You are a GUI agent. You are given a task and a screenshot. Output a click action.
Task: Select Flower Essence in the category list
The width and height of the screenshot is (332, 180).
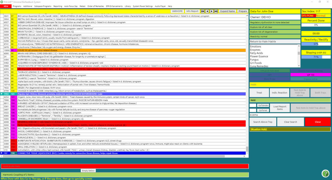259,56
